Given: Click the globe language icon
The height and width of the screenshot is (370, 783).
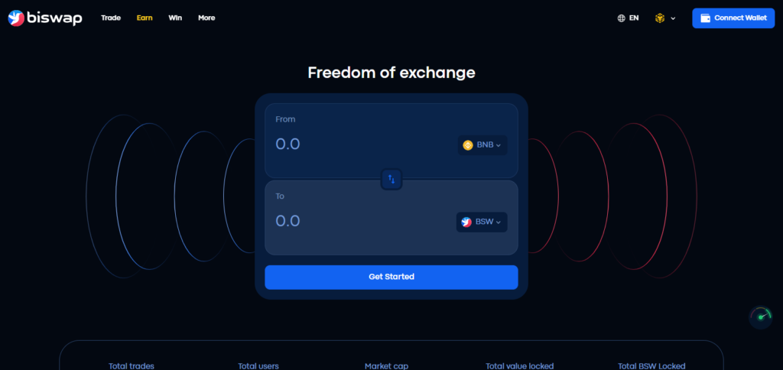Looking at the screenshot, I should [x=621, y=18].
